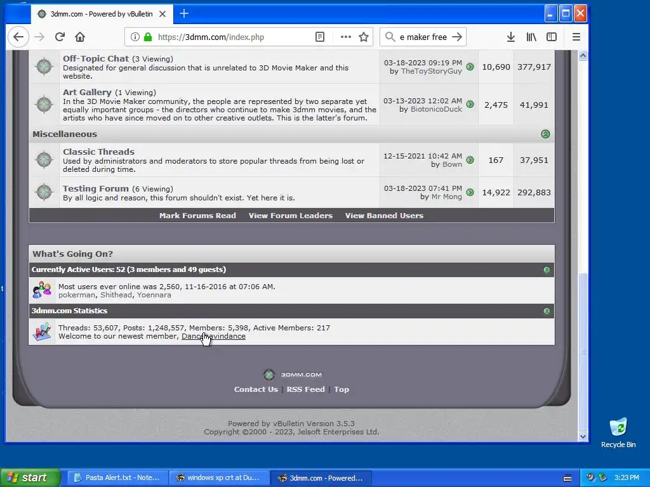The width and height of the screenshot is (650, 487).
Task: Open the Contact Us footer link
Action: click(256, 389)
